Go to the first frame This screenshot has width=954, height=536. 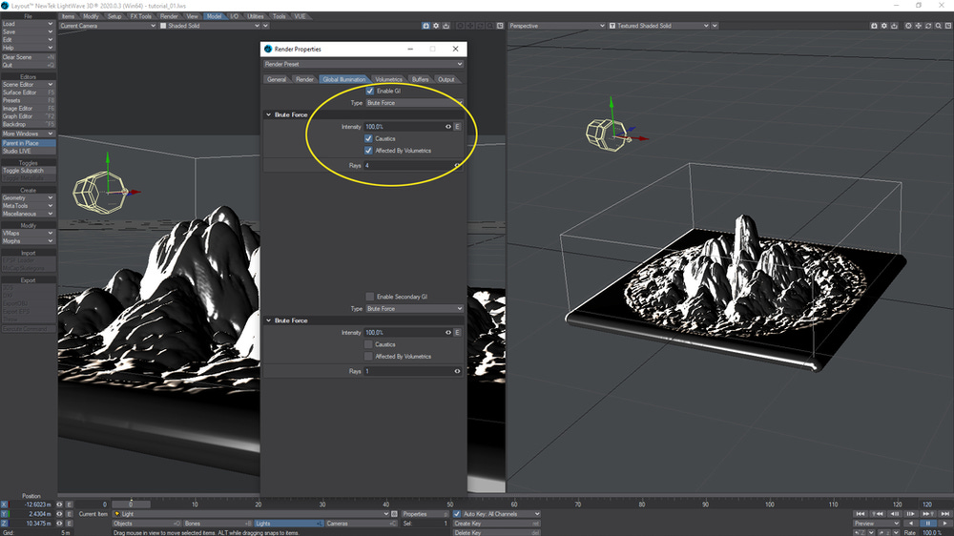(x=861, y=514)
